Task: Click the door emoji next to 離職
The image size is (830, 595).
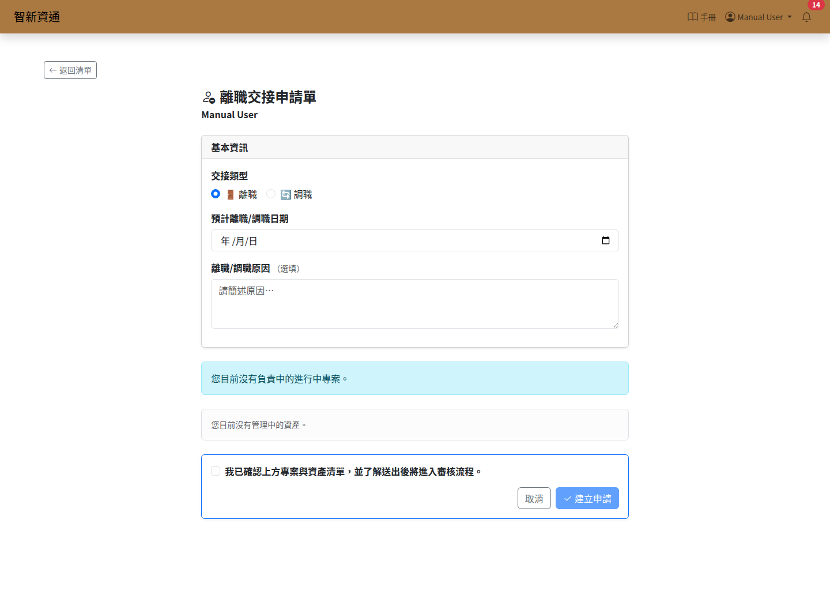Action: tap(230, 194)
